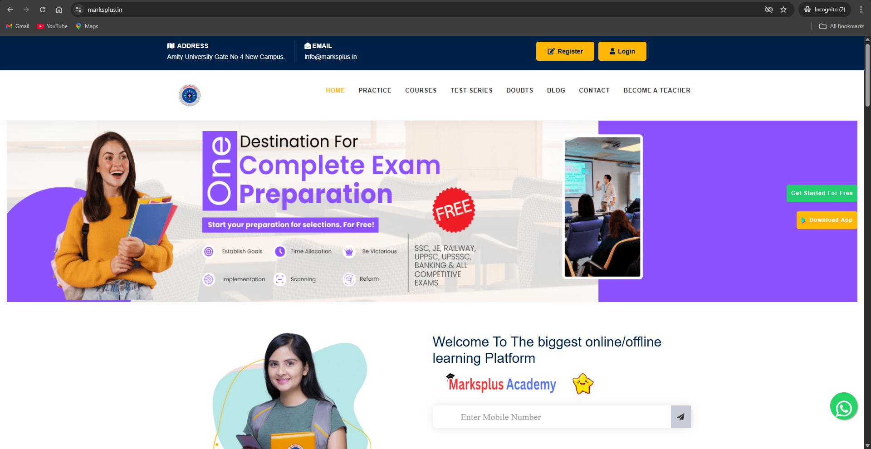Click the tracking protection eye icon
871x449 pixels.
pyautogui.click(x=768, y=10)
